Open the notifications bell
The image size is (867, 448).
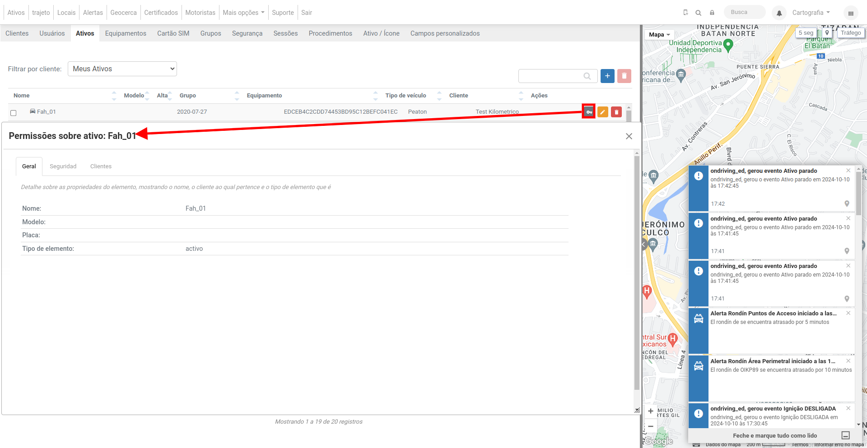pyautogui.click(x=779, y=13)
